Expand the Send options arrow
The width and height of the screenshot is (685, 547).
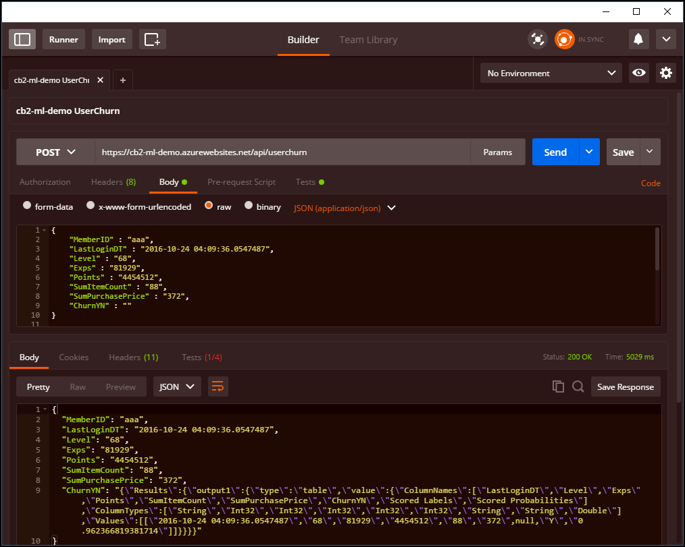[x=589, y=152]
